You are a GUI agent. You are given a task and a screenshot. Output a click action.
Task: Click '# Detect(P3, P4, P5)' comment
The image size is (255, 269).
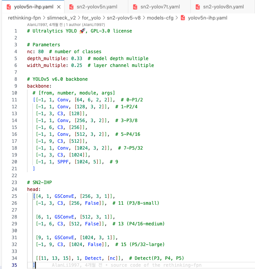(x=157, y=258)
